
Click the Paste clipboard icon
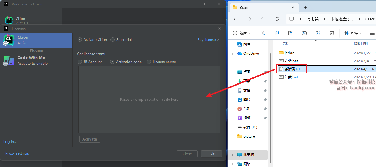[x=290, y=33]
